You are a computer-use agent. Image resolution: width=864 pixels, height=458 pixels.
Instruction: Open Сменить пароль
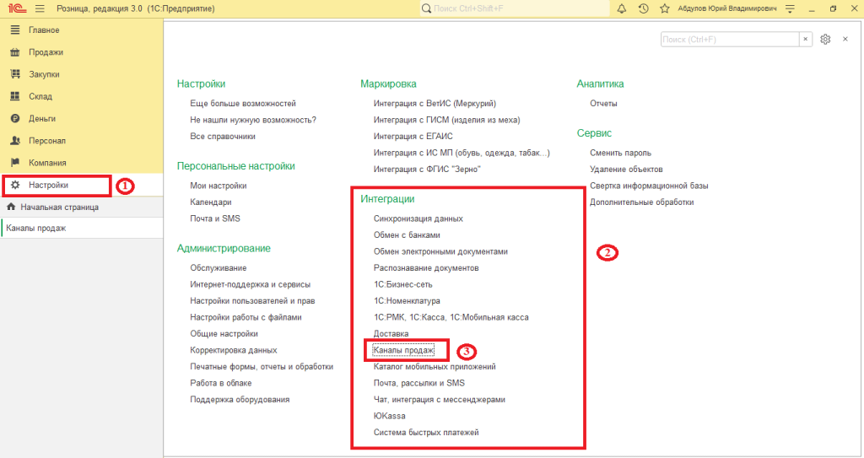click(620, 153)
